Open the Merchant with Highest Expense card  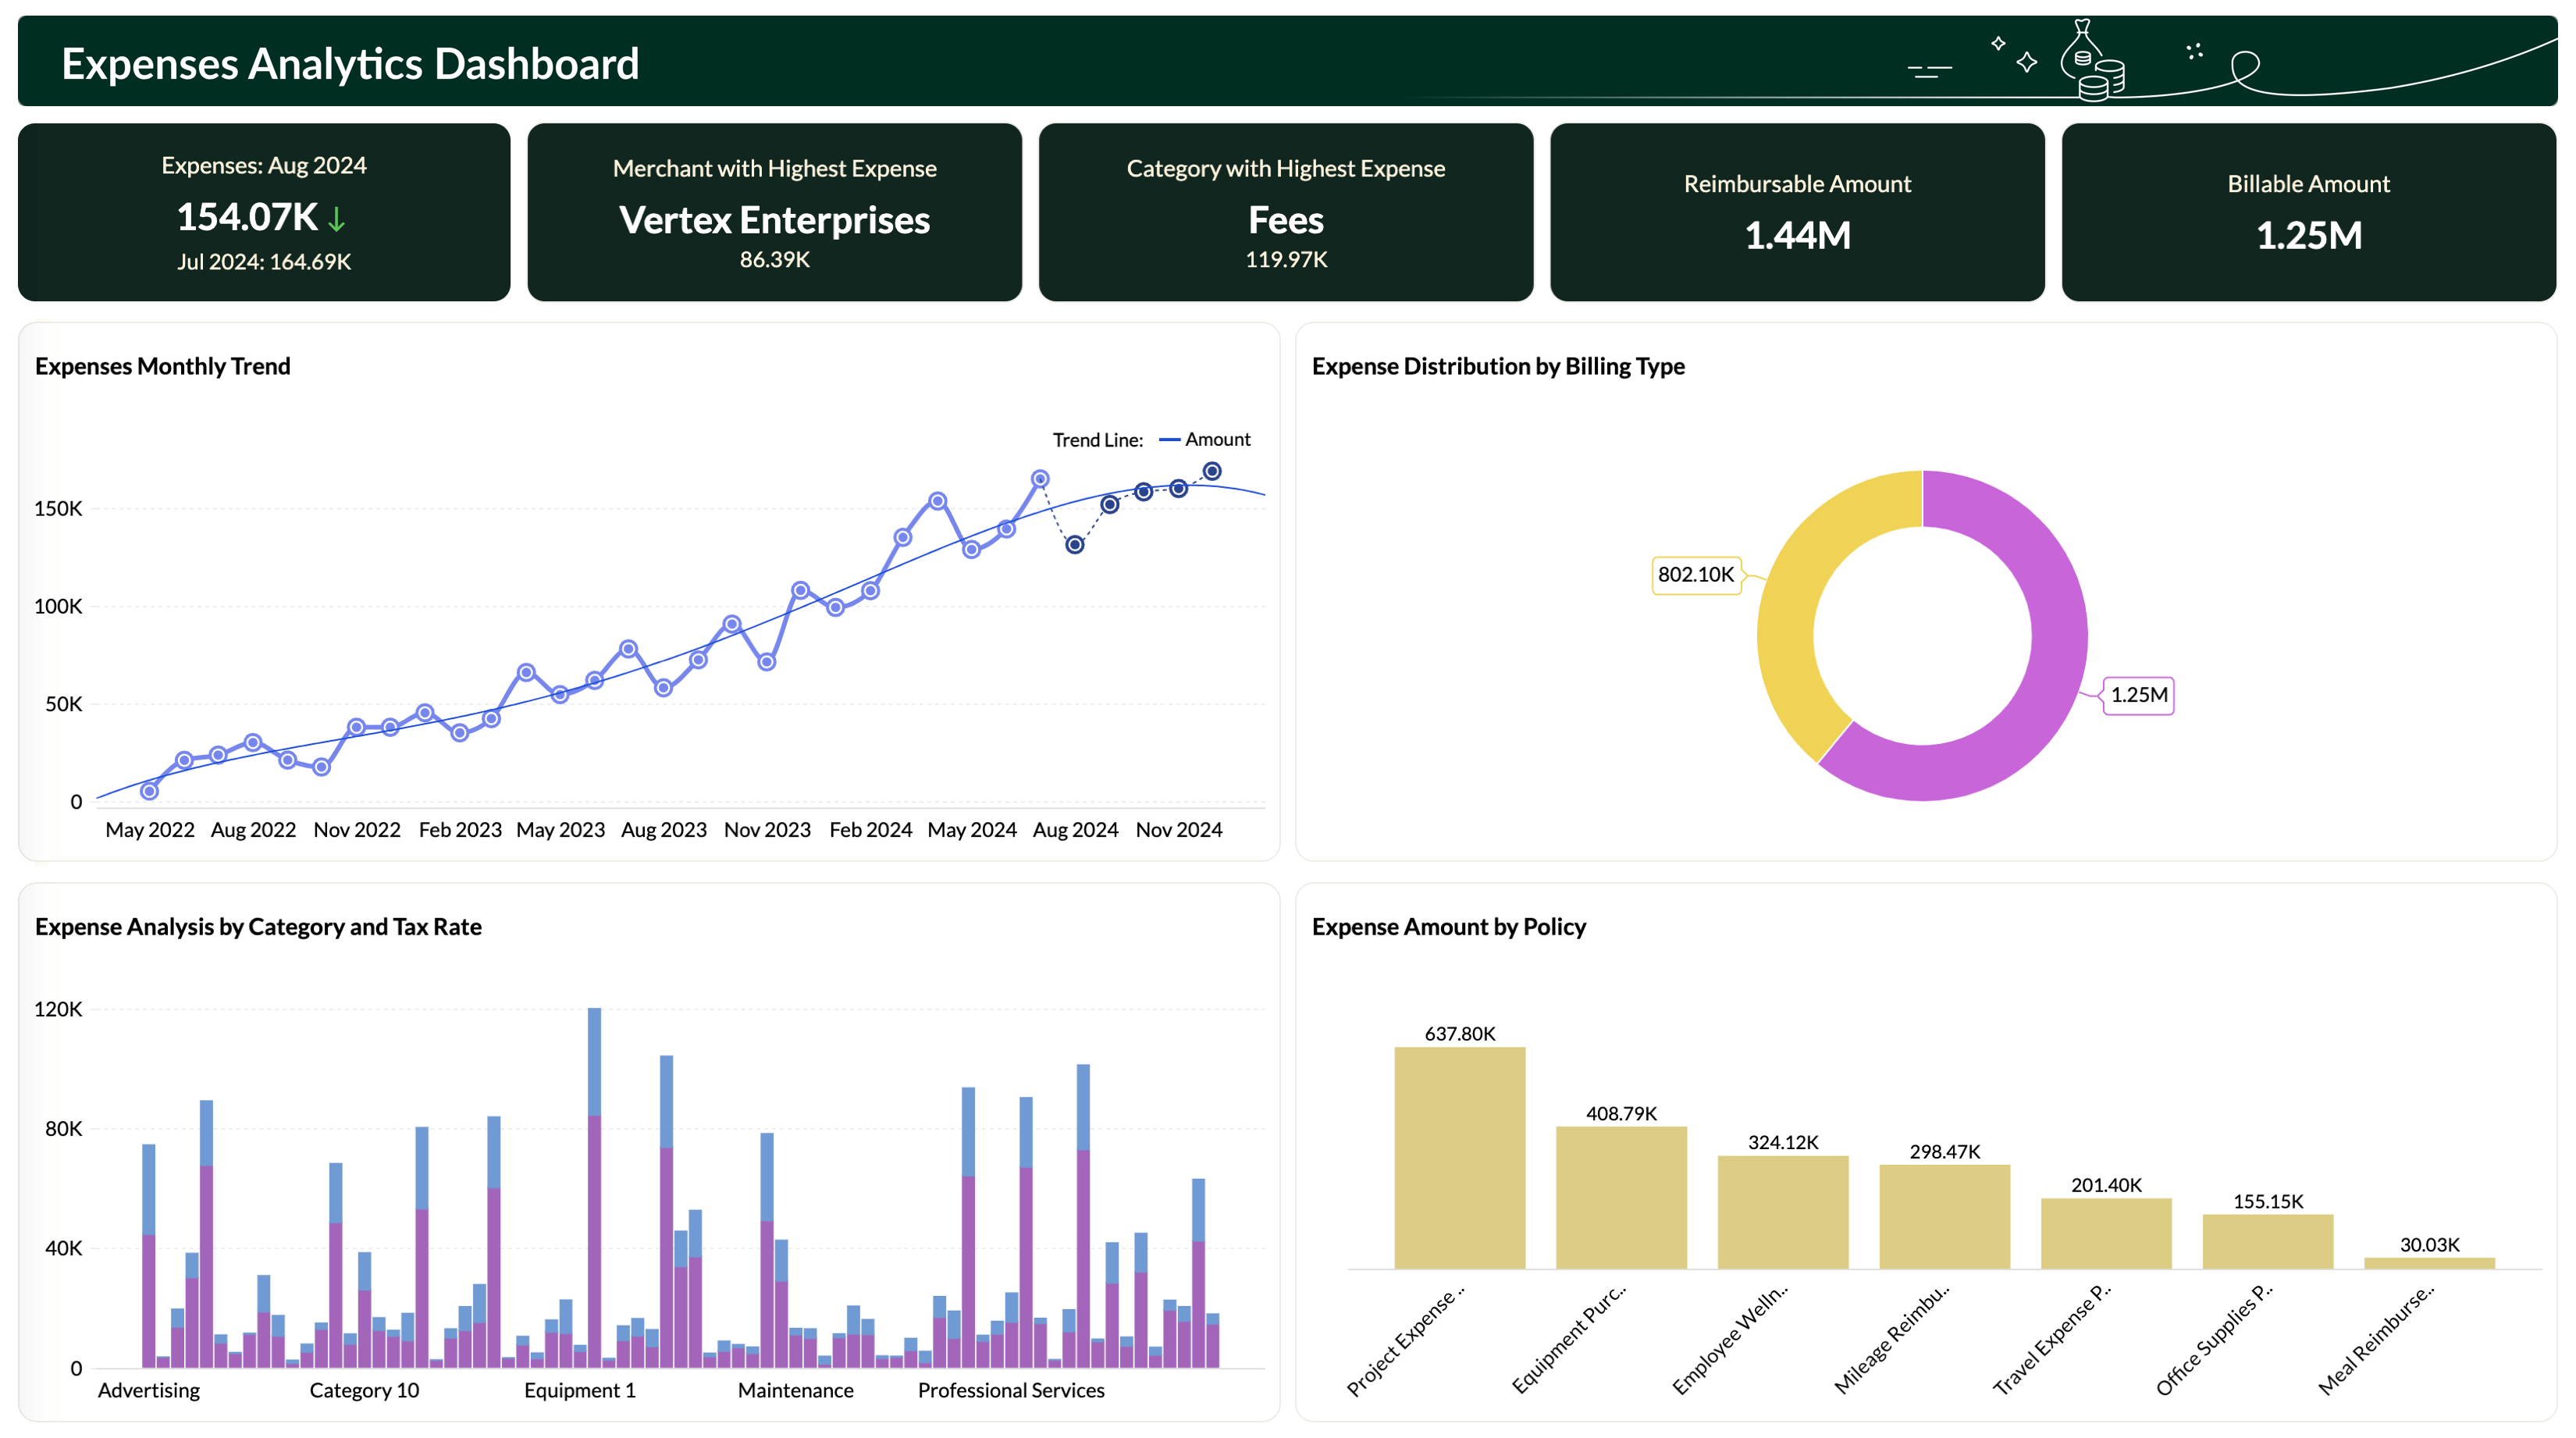[x=774, y=212]
